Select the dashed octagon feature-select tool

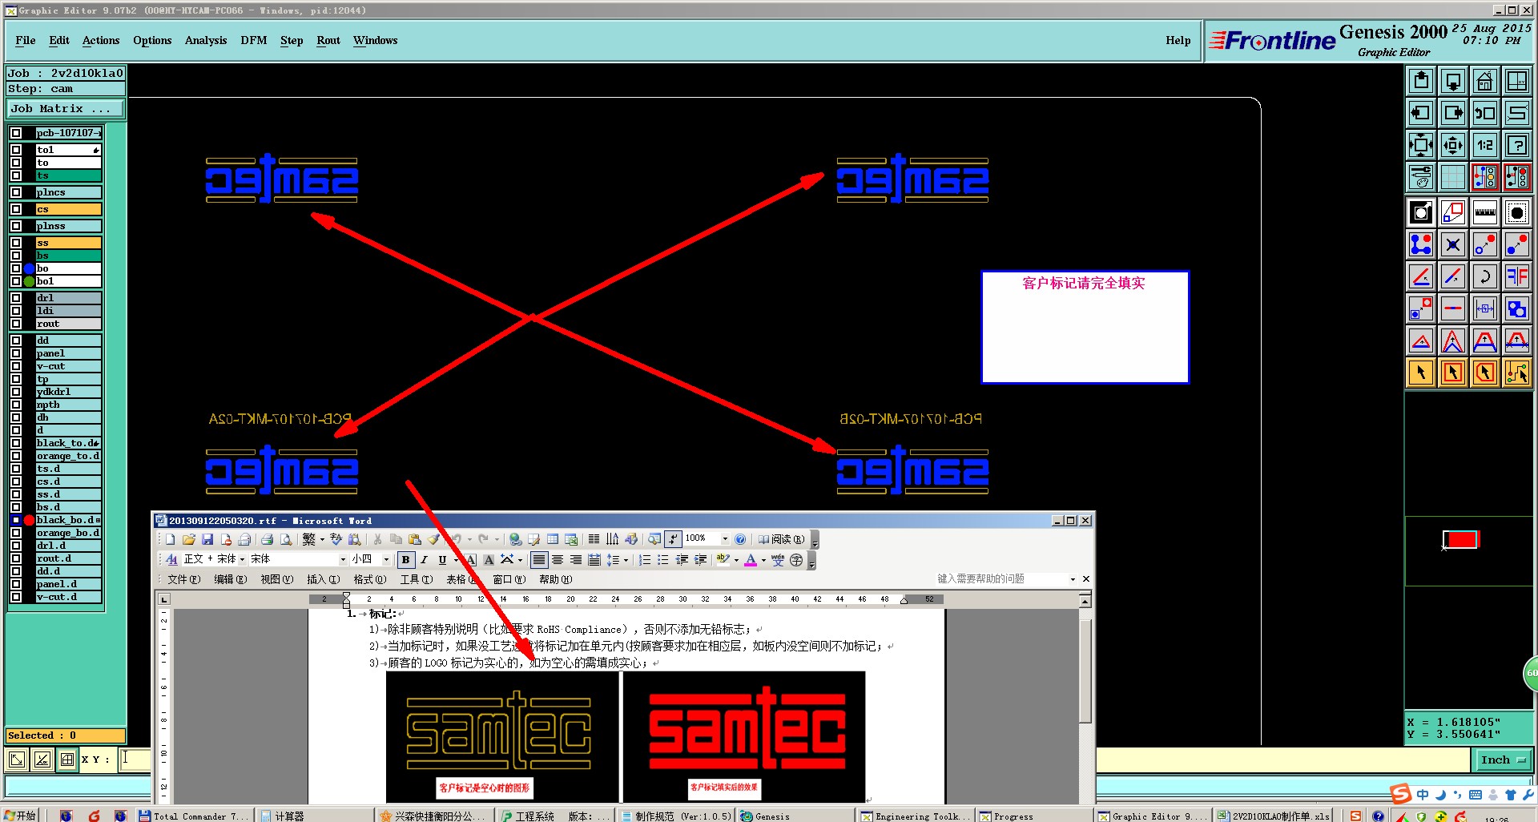tap(1516, 212)
